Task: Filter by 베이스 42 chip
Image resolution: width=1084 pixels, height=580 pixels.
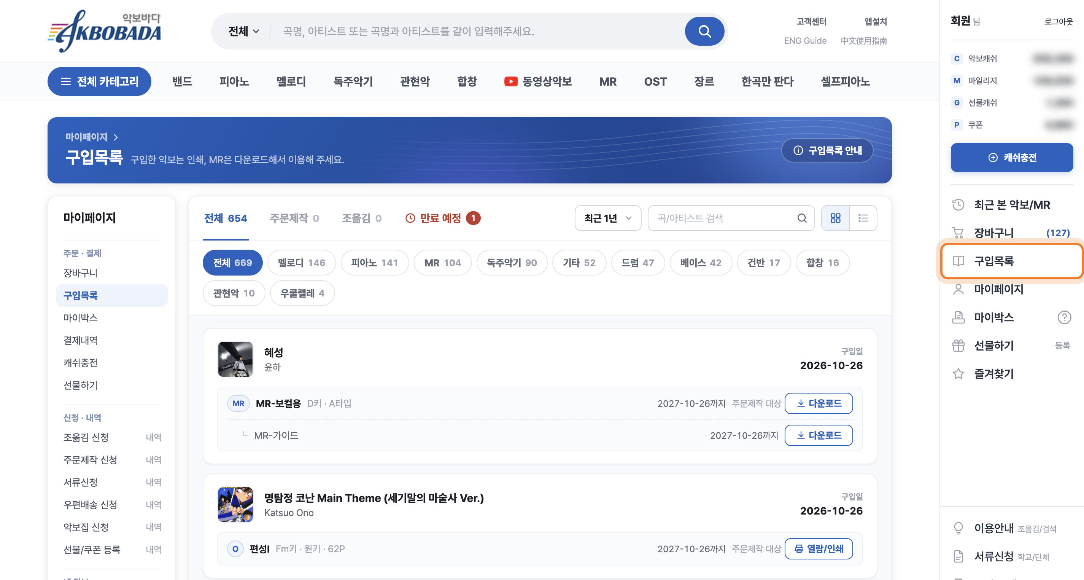Action: click(701, 263)
